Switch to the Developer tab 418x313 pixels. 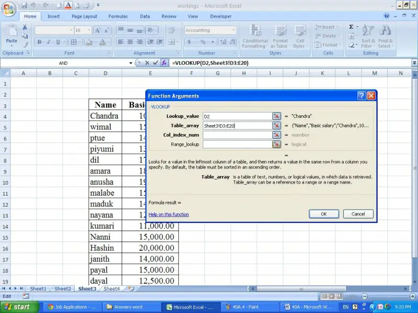point(220,16)
